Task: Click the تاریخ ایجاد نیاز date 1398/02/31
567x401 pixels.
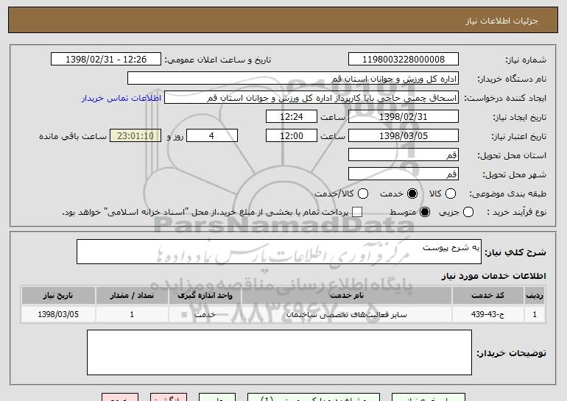Action: pyautogui.click(x=404, y=117)
